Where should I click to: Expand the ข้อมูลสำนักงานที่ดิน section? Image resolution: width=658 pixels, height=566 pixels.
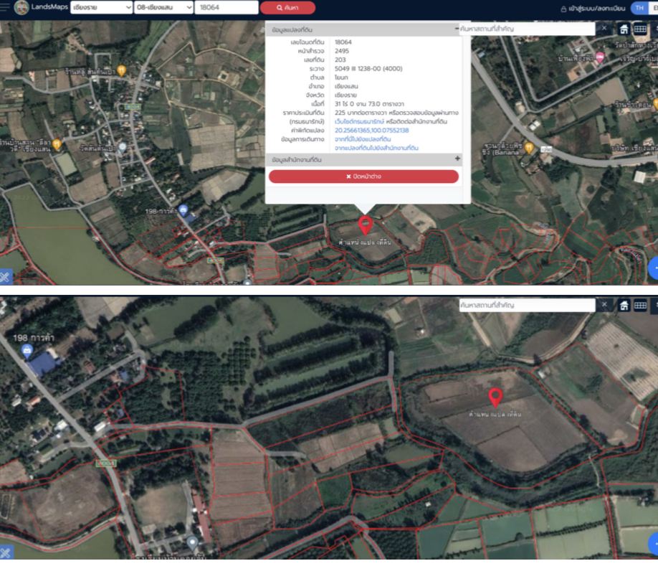[x=457, y=159]
